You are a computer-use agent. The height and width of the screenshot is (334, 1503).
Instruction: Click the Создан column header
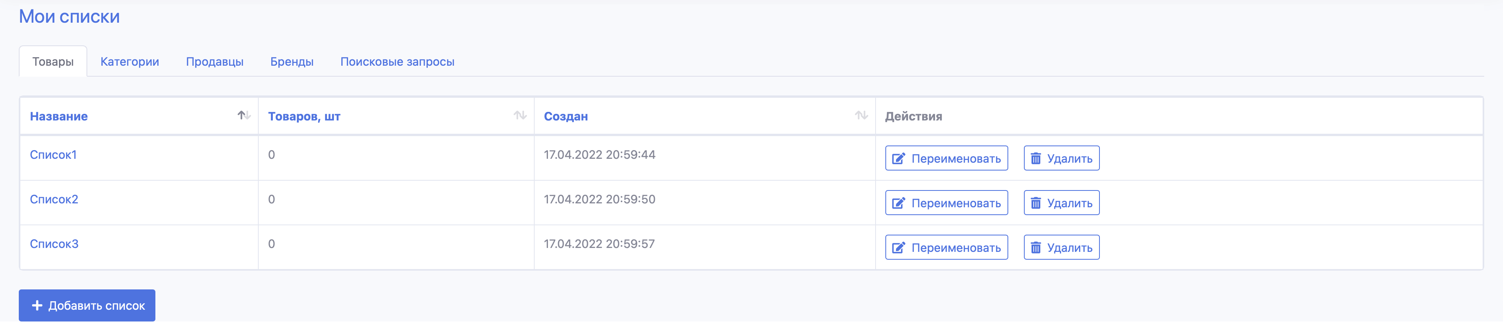point(565,115)
